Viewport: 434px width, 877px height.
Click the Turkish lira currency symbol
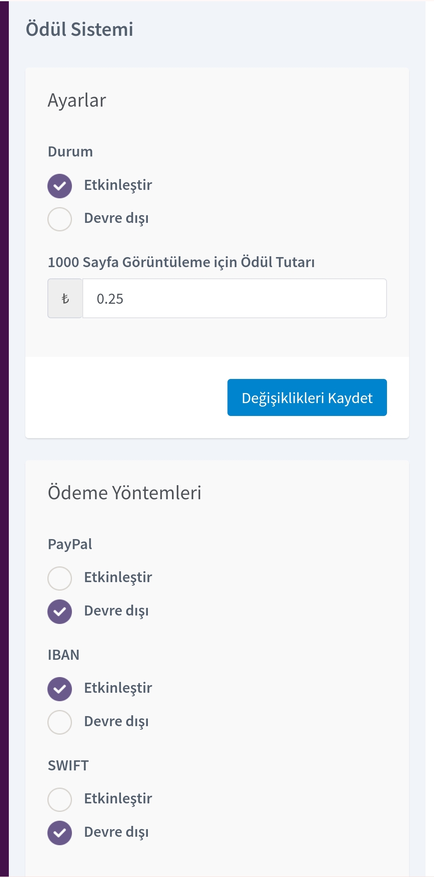point(65,299)
